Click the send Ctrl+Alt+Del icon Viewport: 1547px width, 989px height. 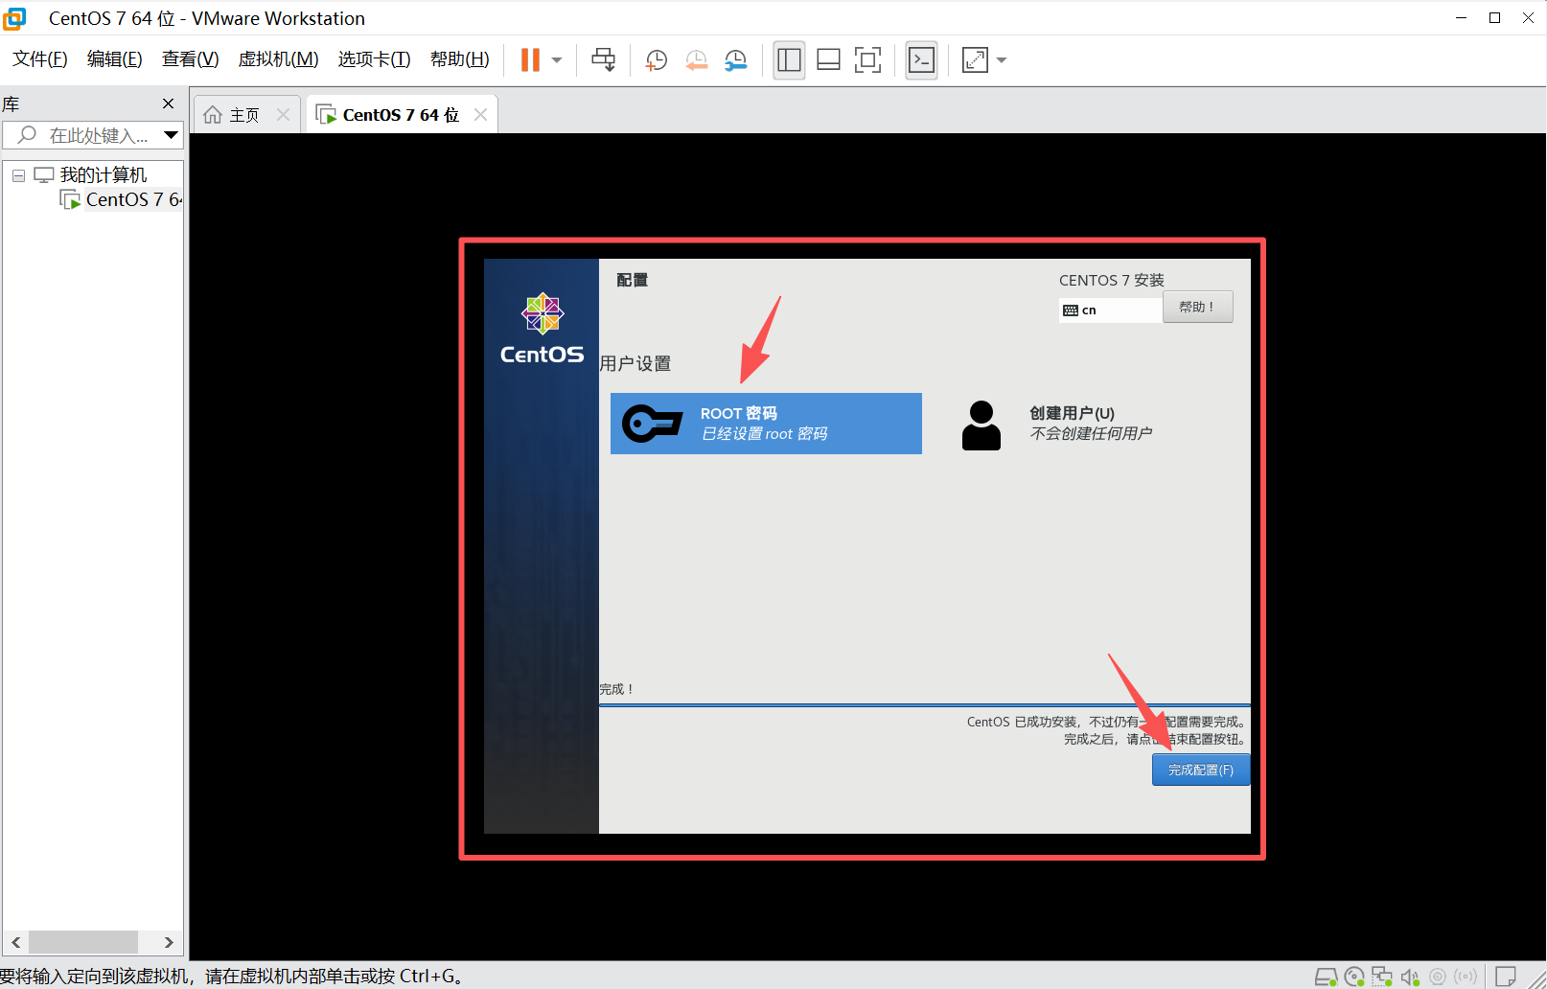click(603, 60)
